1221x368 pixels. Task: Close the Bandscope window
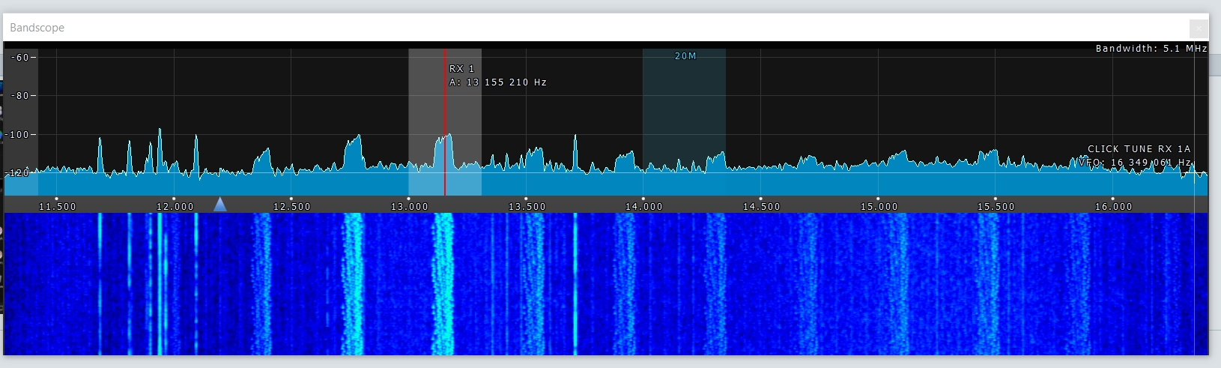click(x=1198, y=28)
